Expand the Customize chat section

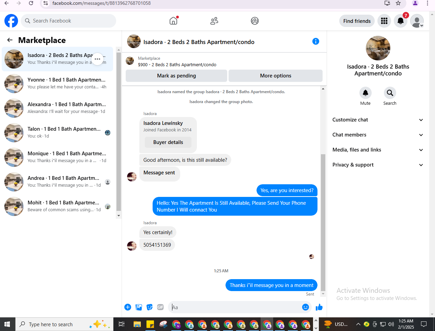tap(378, 120)
